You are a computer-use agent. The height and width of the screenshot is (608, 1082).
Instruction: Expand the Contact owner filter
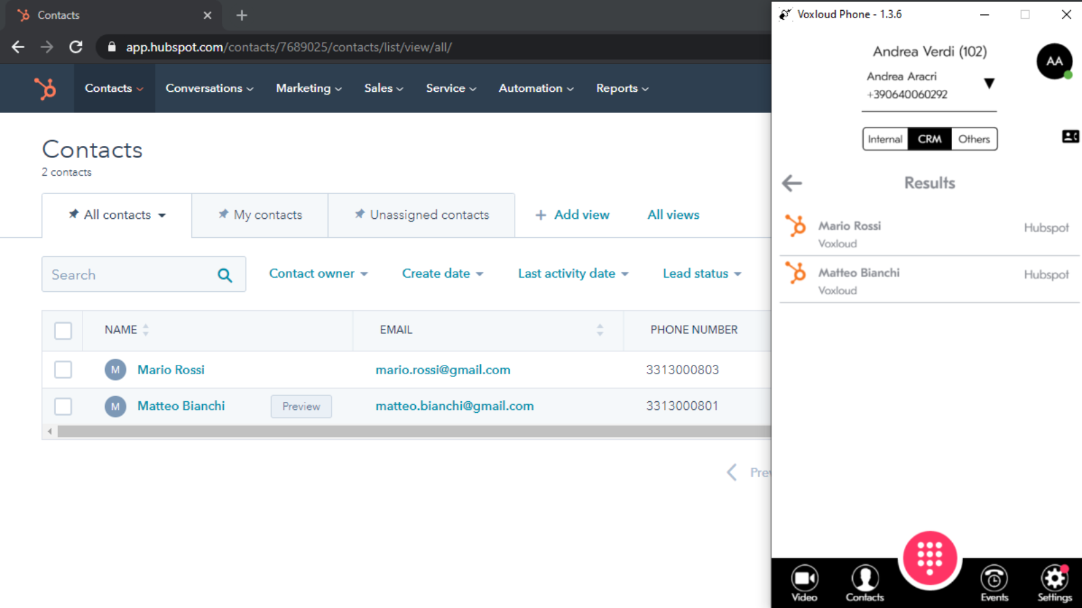(x=318, y=274)
